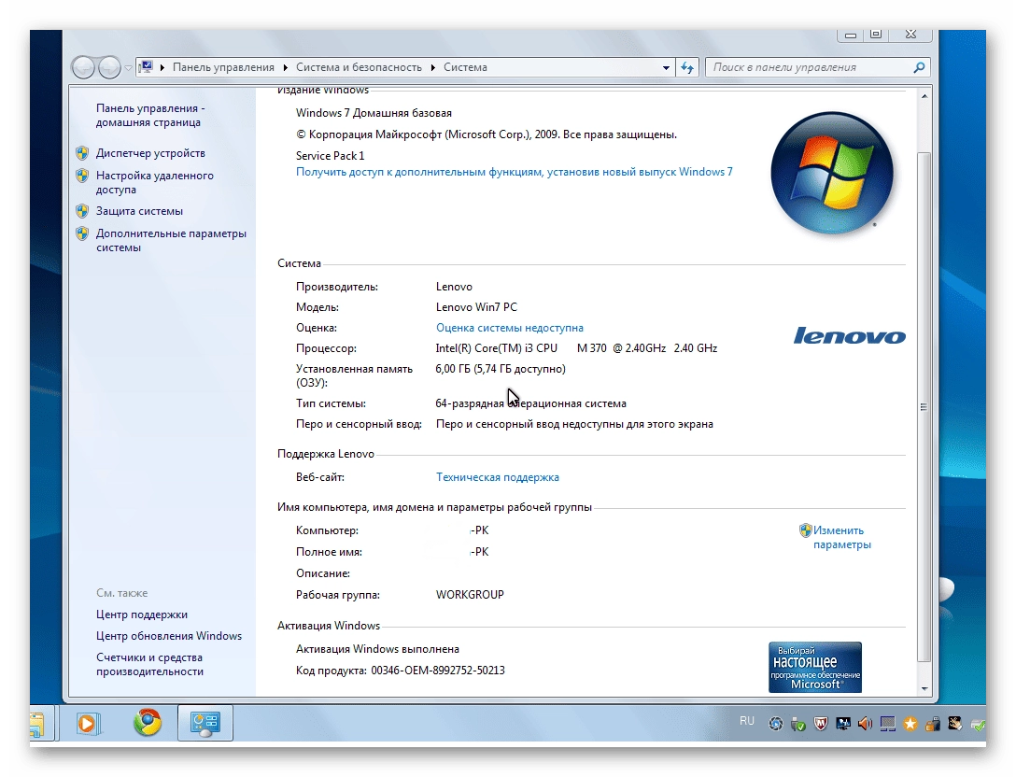Expand the arrow after Панель управления breadcrumb
Viewport: 1016px width, 777px height.
[x=285, y=67]
